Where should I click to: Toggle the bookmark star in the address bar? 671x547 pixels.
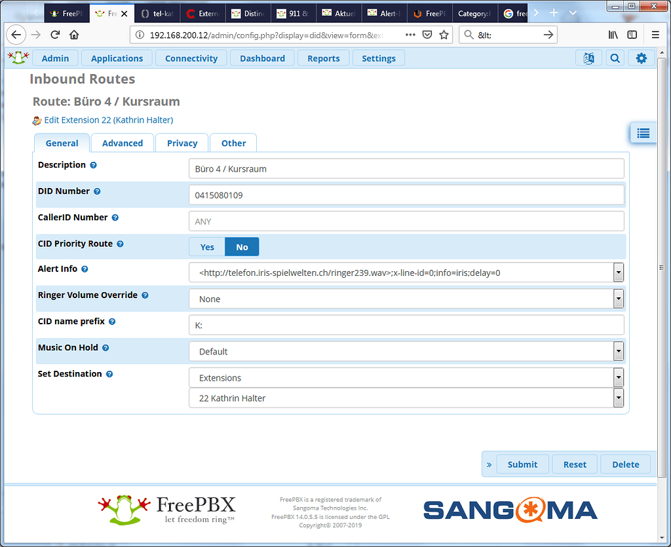[444, 35]
